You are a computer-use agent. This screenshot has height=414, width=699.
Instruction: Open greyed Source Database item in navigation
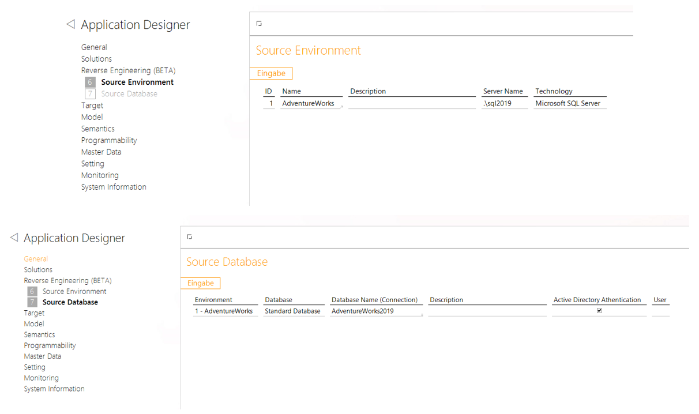129,94
